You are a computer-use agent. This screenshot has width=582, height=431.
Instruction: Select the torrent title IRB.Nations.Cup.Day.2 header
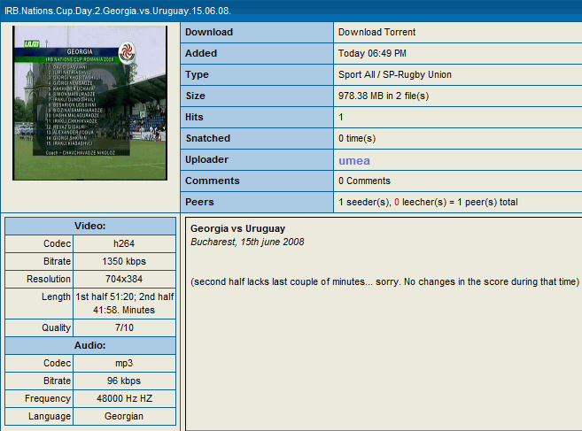tap(118, 11)
